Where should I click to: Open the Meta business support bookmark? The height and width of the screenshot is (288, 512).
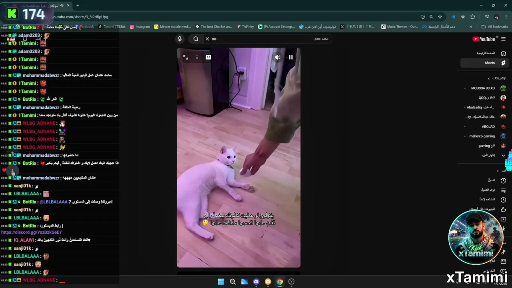(x=438, y=27)
